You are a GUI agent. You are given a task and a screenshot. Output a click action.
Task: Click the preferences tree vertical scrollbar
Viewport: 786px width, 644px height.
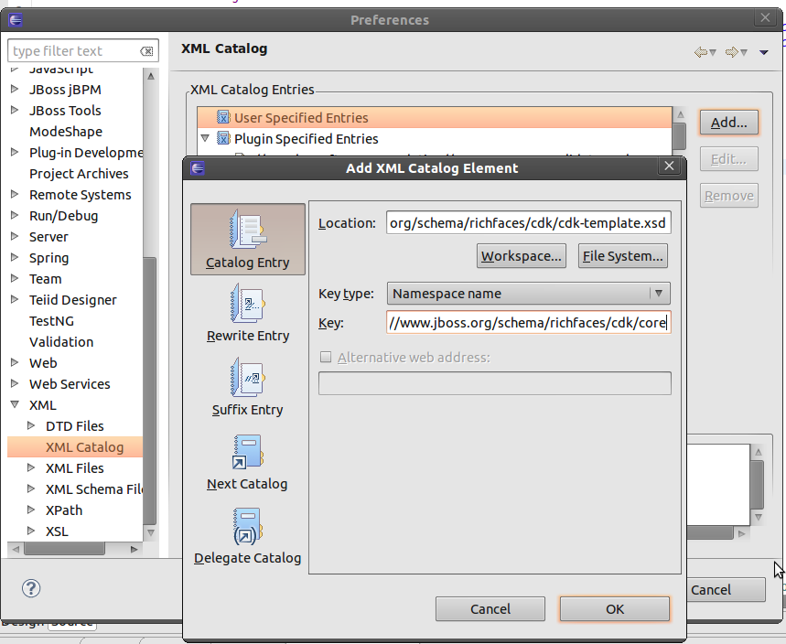click(x=150, y=391)
